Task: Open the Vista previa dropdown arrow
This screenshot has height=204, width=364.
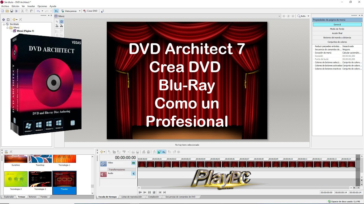Action: tap(80, 11)
